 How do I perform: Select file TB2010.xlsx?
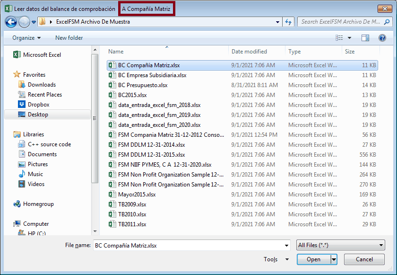pos(242,214)
